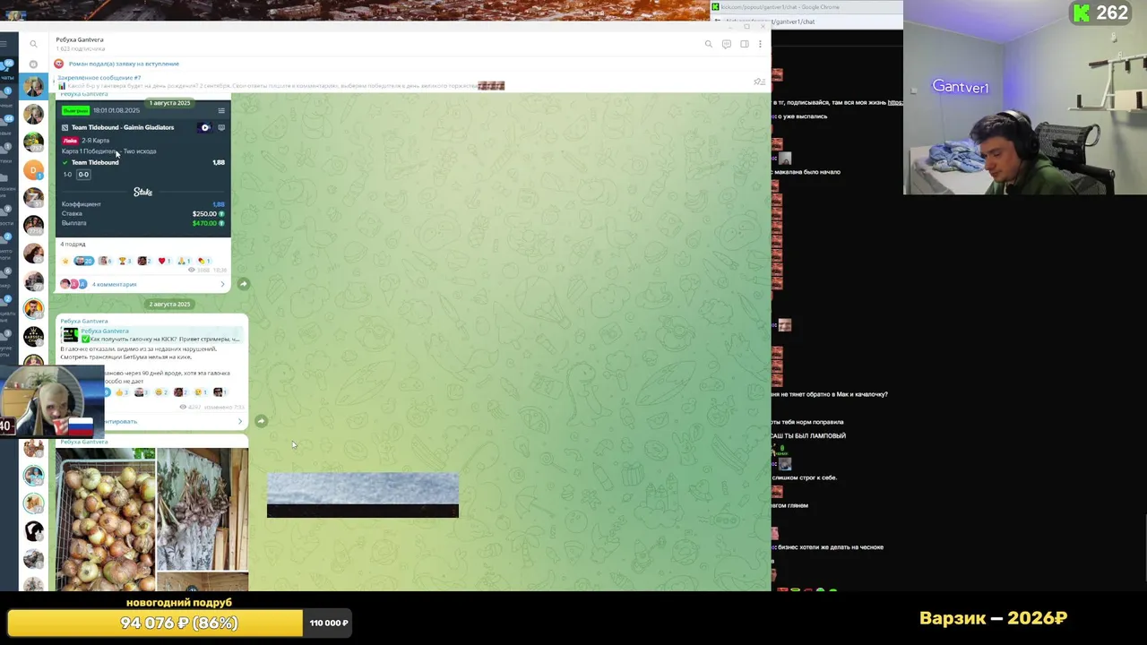Select the all chats folder with badge
Screen dimensions: 1147x645
(x=7, y=68)
